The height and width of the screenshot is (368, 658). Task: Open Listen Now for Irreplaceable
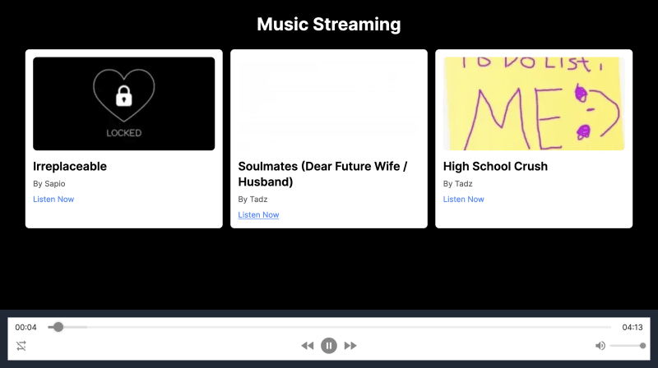(x=53, y=199)
